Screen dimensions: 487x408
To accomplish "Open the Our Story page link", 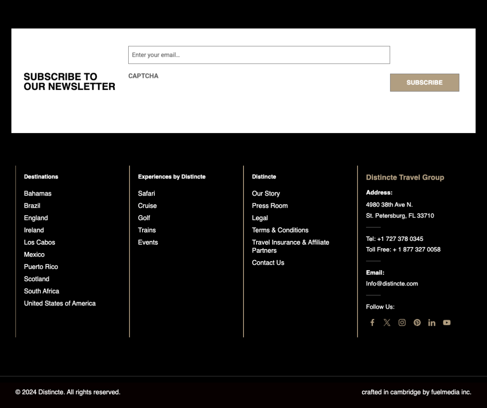I will pyautogui.click(x=266, y=193).
